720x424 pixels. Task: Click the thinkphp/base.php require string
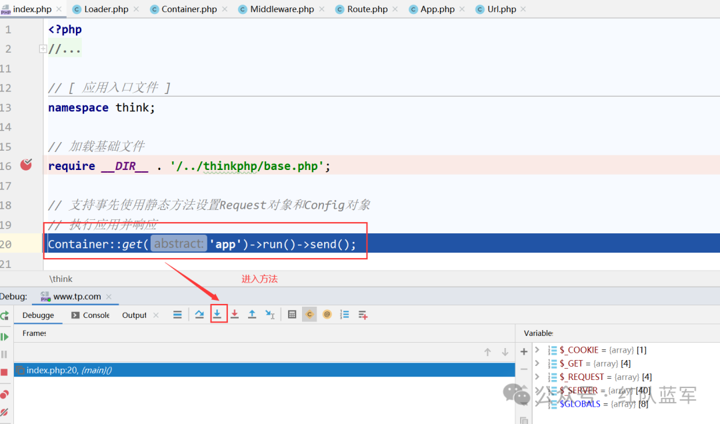(x=247, y=166)
